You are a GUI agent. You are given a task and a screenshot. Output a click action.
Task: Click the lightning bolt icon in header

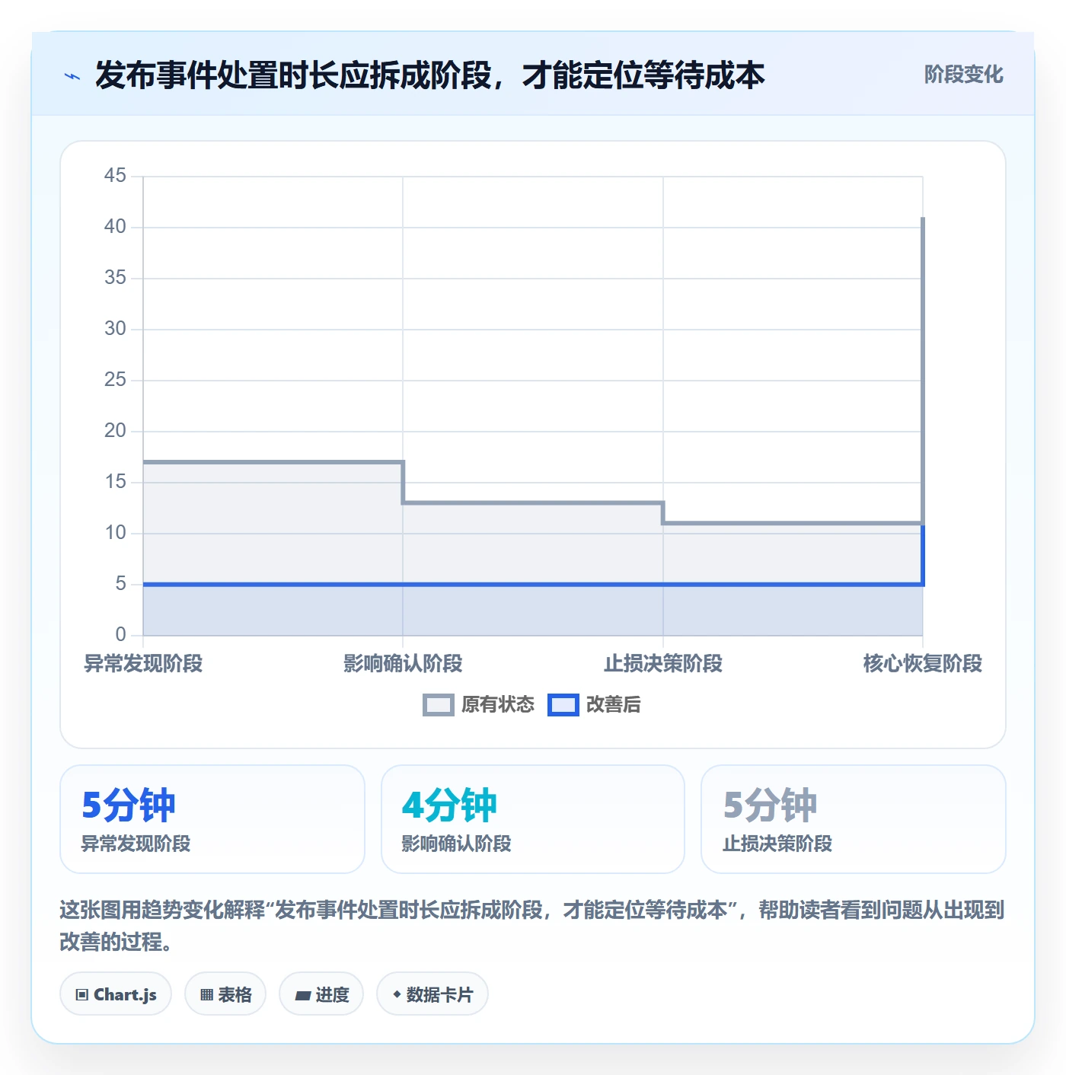click(72, 76)
